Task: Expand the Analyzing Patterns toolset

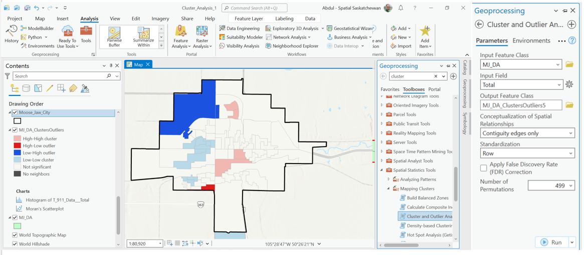Action: pos(388,179)
